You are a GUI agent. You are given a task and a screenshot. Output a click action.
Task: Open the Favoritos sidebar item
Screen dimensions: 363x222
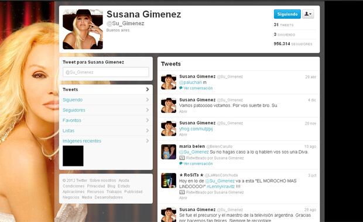pyautogui.click(x=106, y=120)
